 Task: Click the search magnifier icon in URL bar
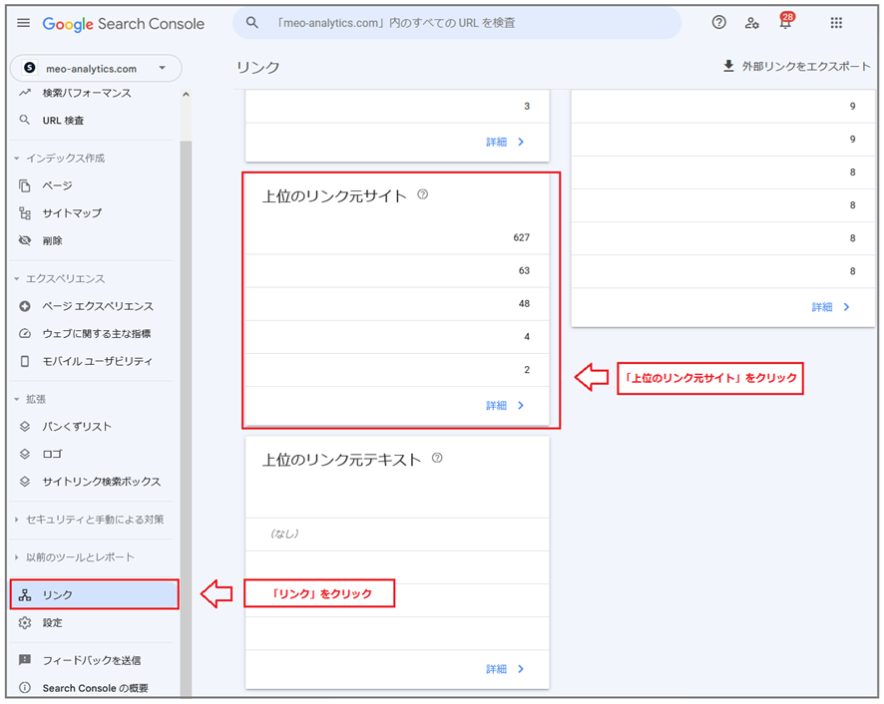[x=252, y=23]
